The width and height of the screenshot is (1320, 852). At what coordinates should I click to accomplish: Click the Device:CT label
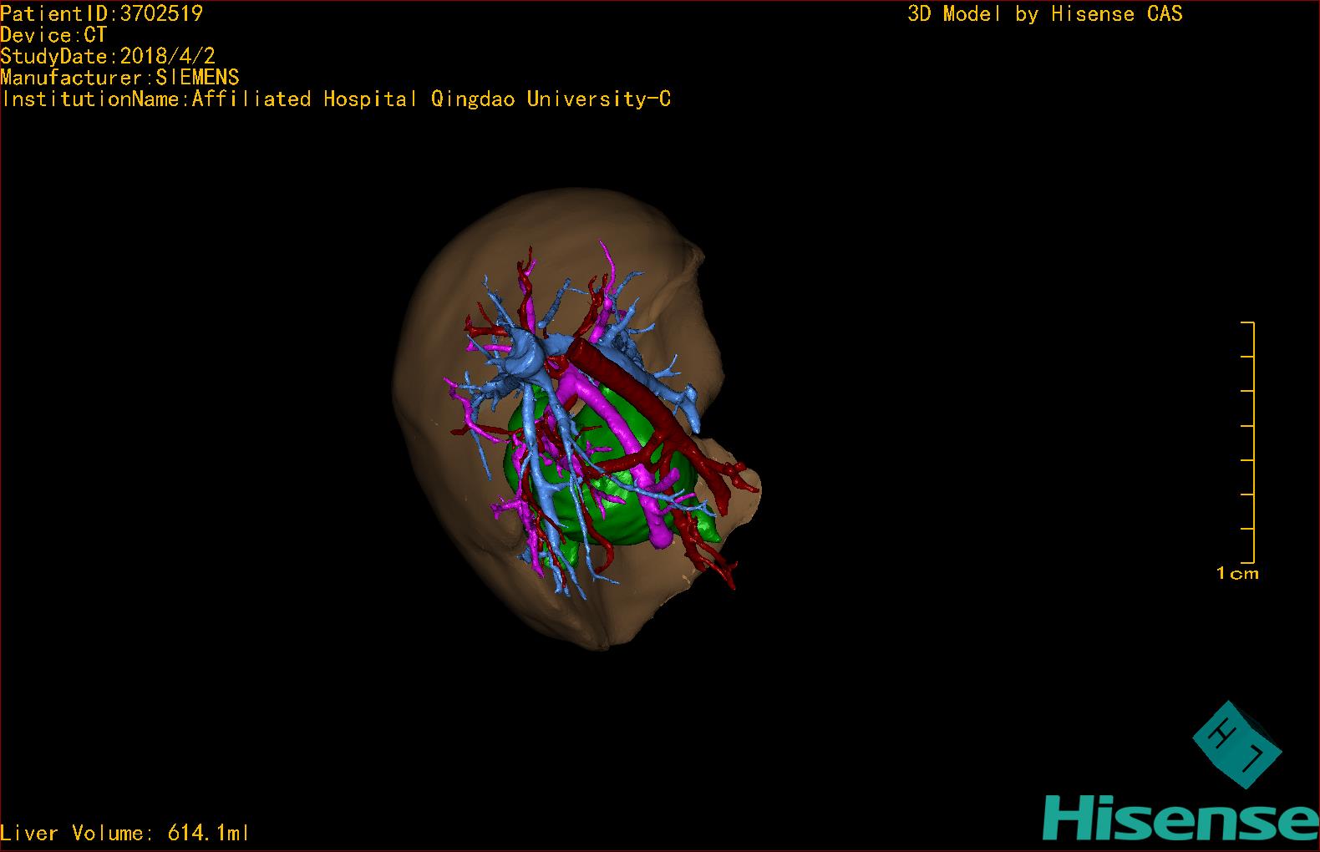(53, 35)
